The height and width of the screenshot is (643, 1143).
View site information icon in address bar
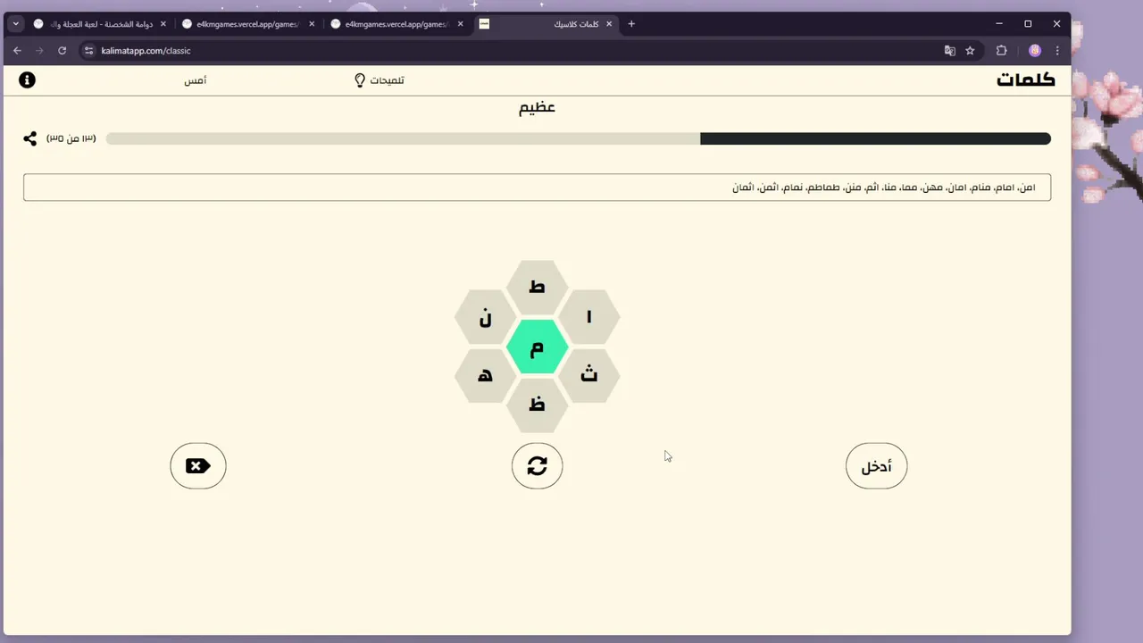click(88, 51)
